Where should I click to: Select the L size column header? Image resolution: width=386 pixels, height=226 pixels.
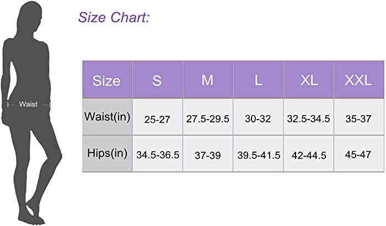[259, 80]
